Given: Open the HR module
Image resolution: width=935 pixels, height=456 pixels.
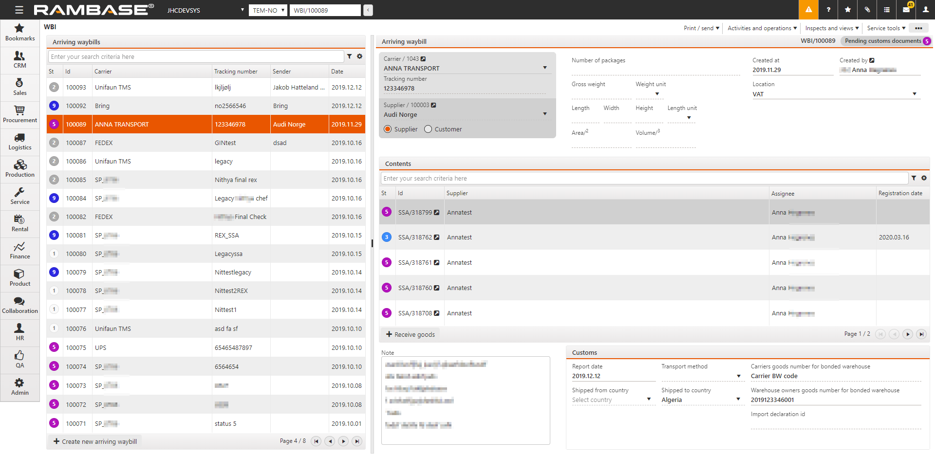Looking at the screenshot, I should [x=19, y=332].
